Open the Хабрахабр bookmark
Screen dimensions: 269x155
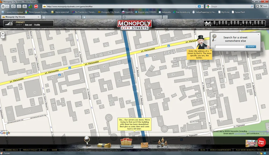click(165, 12)
